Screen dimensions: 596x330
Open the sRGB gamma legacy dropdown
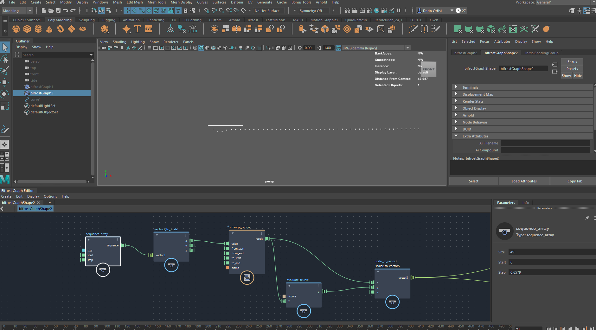pyautogui.click(x=407, y=48)
